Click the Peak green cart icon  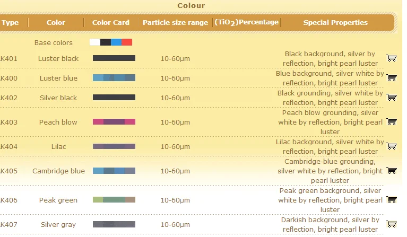(x=392, y=200)
